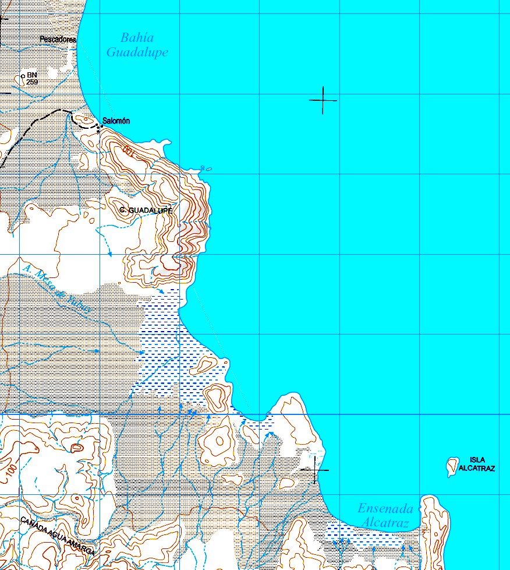Click the 100 contour elevation label near Salomón
The width and height of the screenshot is (510, 570).
[128, 151]
